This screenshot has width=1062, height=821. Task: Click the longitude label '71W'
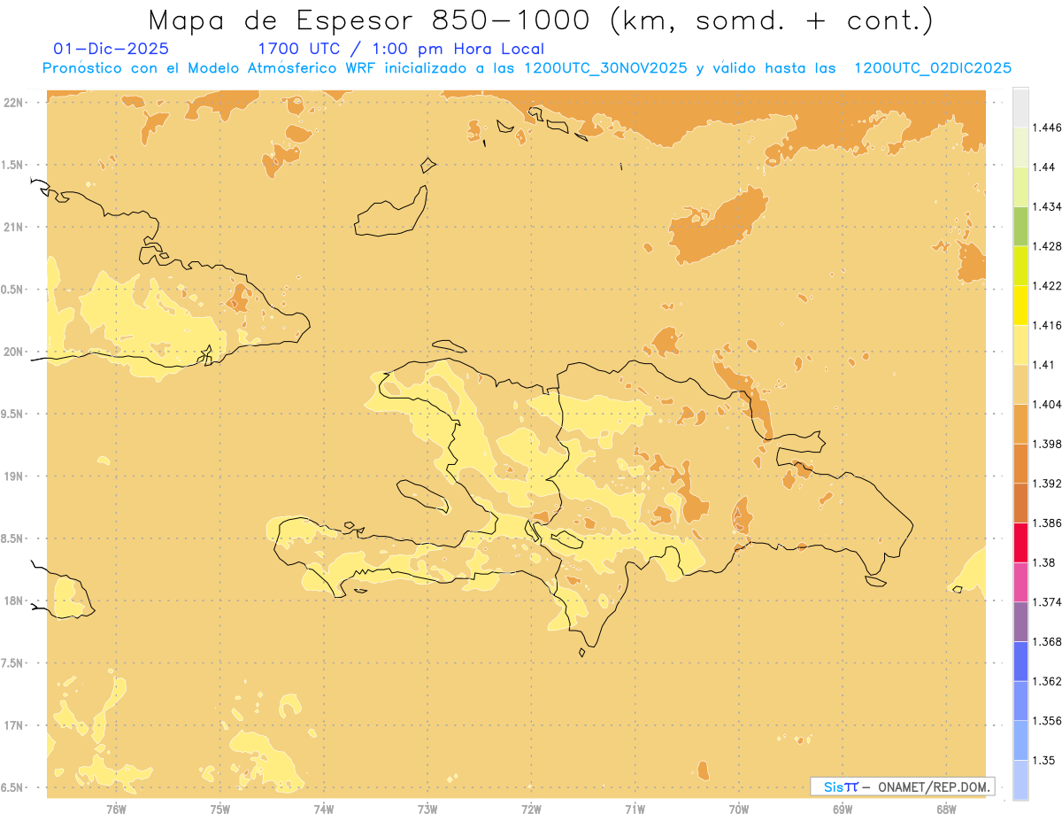point(635,809)
